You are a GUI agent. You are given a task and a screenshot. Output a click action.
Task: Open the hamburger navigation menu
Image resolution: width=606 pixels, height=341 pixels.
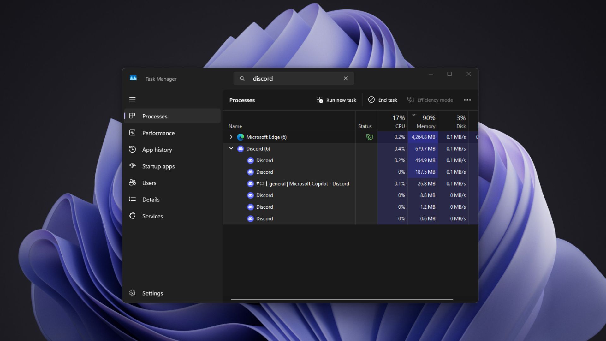[x=132, y=99]
